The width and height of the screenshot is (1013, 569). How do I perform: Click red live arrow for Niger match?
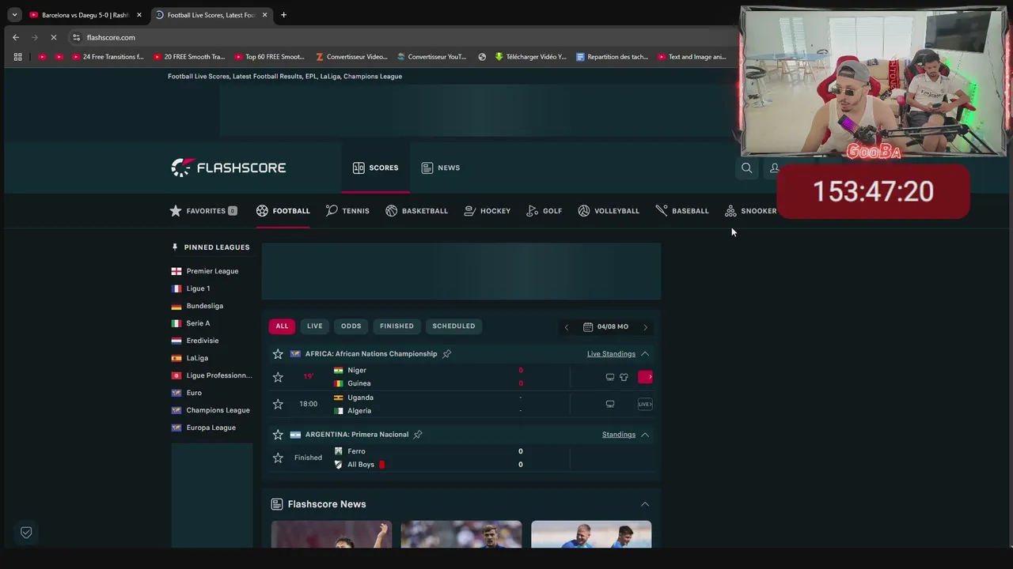pos(645,377)
